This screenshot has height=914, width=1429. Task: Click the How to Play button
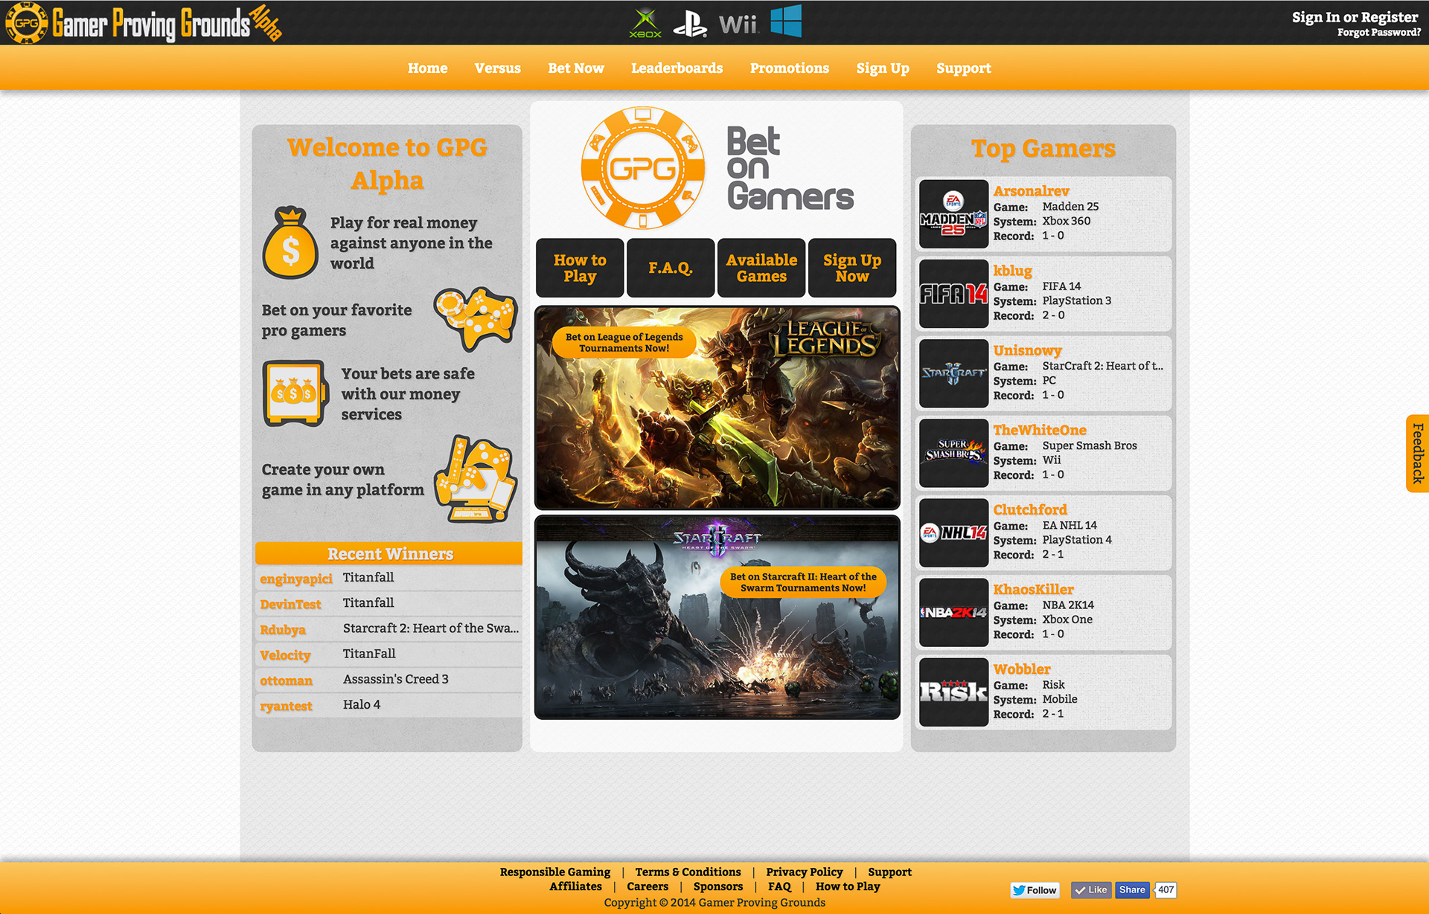click(x=580, y=268)
